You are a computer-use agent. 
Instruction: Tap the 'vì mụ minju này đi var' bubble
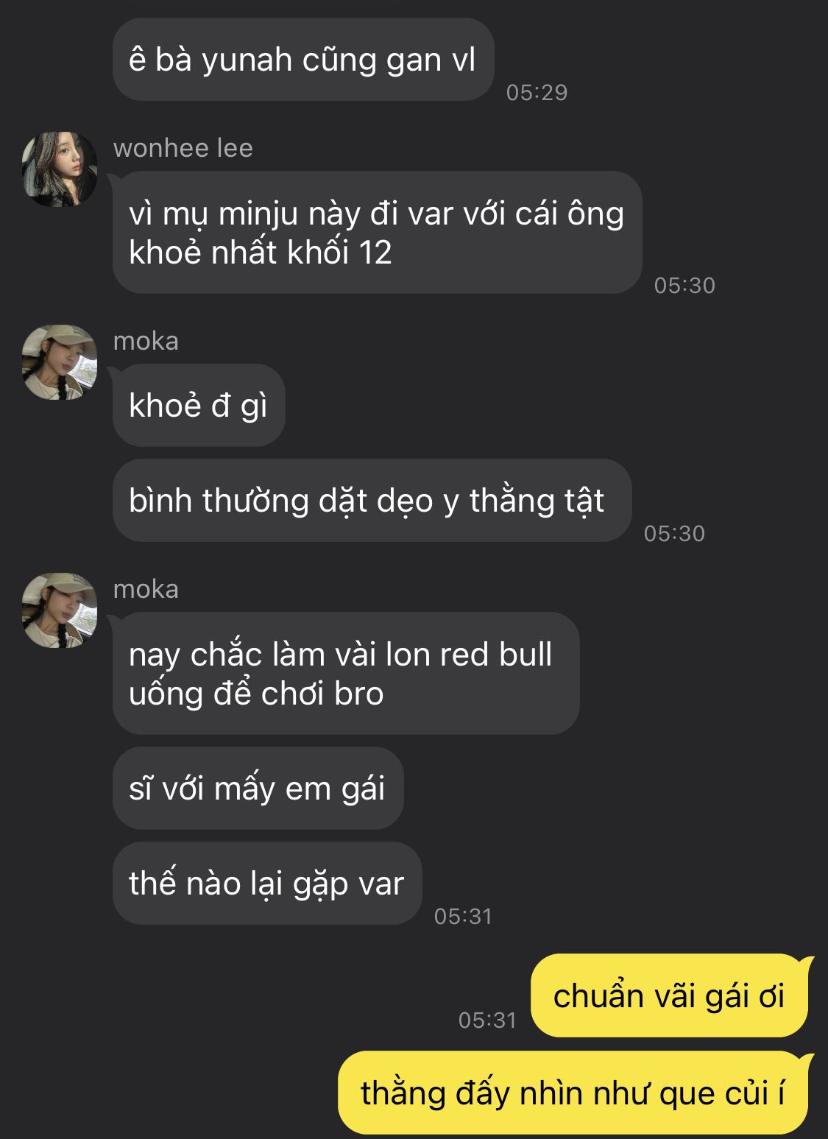[377, 233]
